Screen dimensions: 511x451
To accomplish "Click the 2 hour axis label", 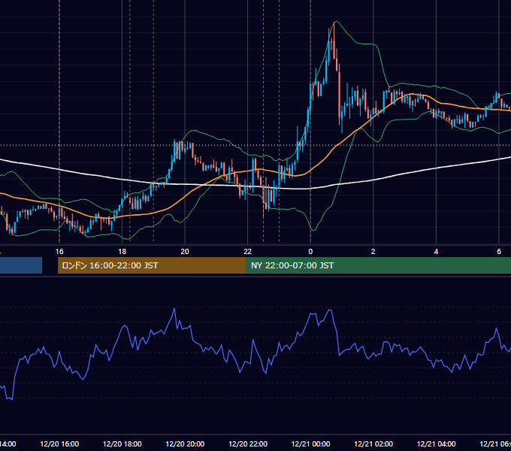I will [x=373, y=252].
